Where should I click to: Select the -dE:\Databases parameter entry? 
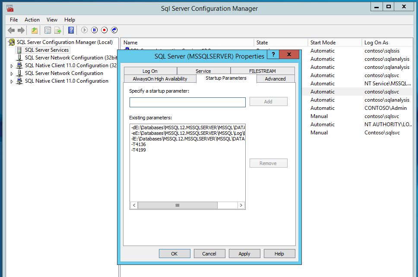(x=188, y=128)
